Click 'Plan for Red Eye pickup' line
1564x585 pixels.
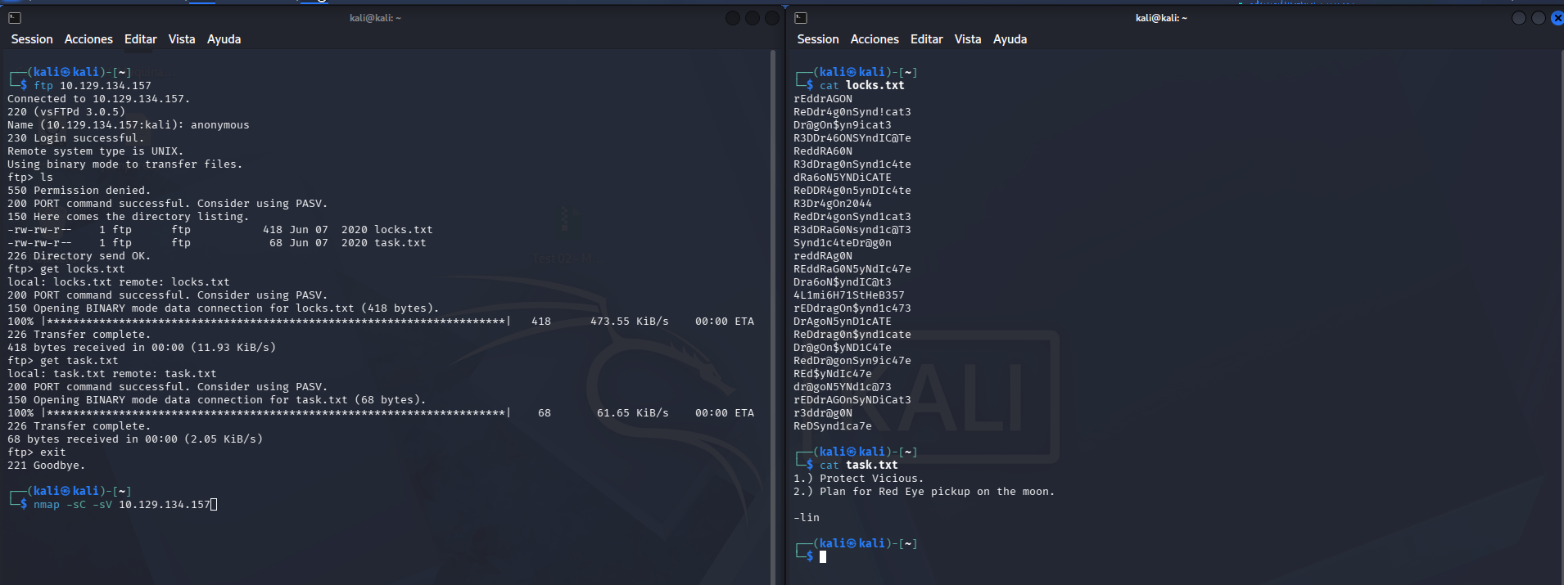(924, 492)
